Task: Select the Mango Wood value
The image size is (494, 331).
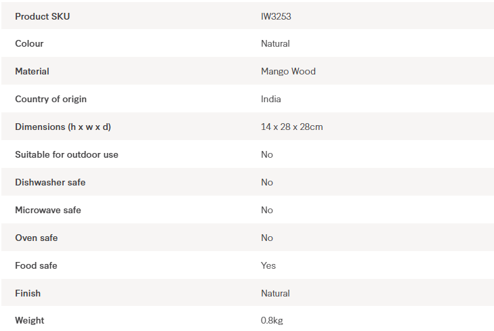Action: [288, 72]
